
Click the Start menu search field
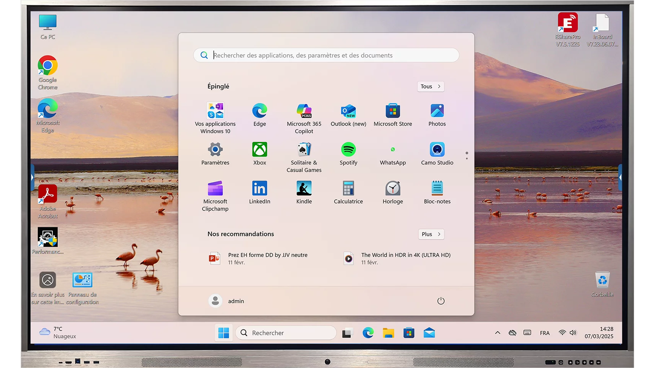326,55
